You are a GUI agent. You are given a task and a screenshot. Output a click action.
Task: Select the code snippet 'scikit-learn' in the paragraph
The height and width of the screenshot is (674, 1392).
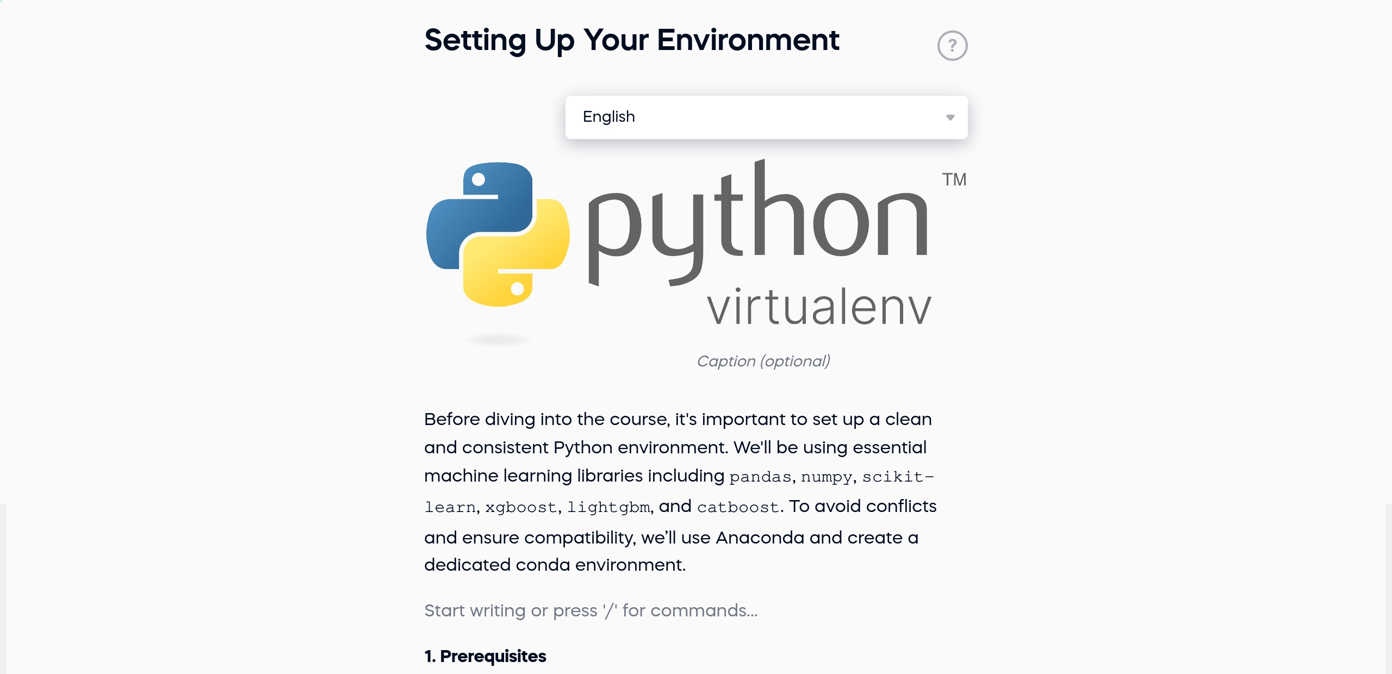tap(897, 477)
